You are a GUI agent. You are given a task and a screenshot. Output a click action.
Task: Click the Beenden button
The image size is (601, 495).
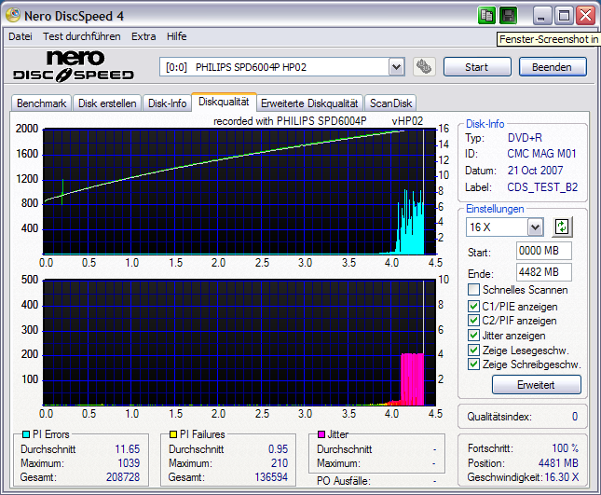pyautogui.click(x=553, y=67)
